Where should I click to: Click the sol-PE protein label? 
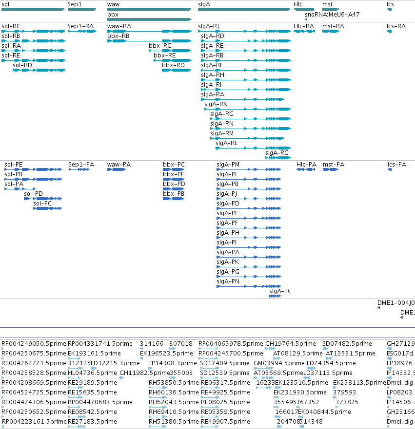coord(14,165)
